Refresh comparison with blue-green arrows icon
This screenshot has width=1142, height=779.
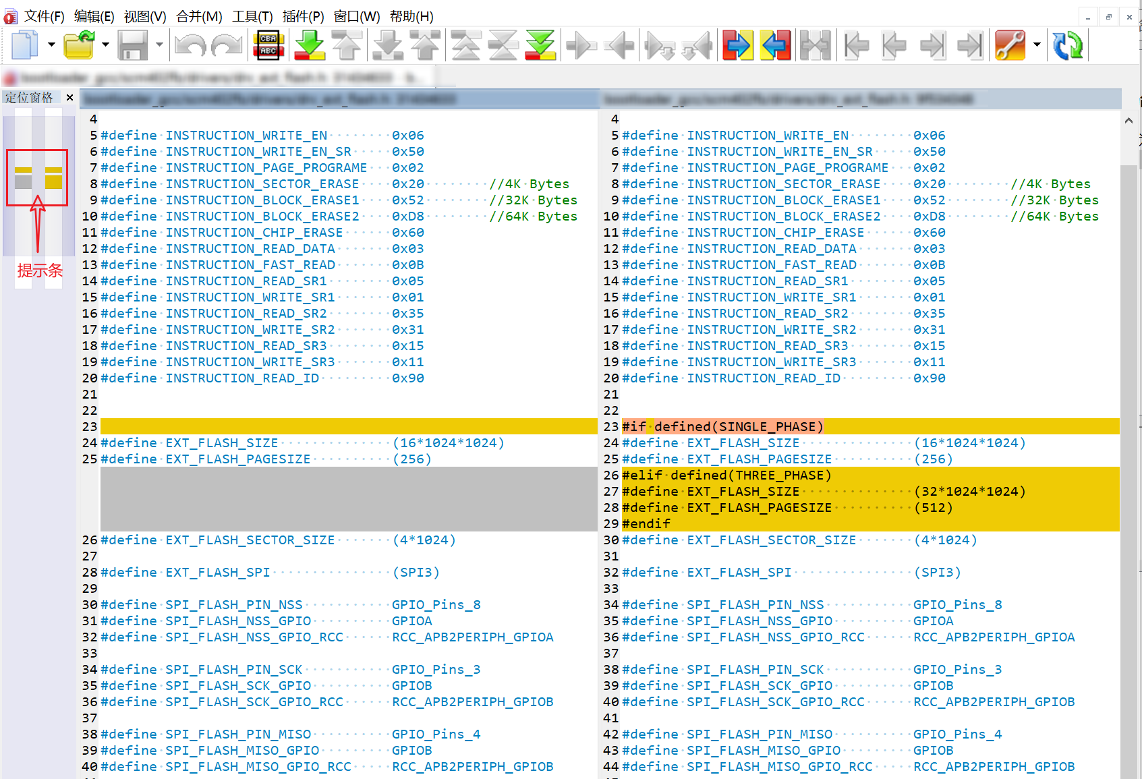[1068, 45]
